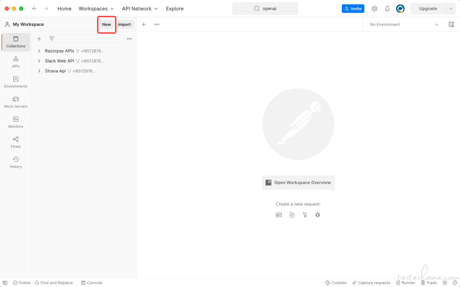Viewport: 460px width, 287px height.
Task: Click the Invite button
Action: point(353,9)
